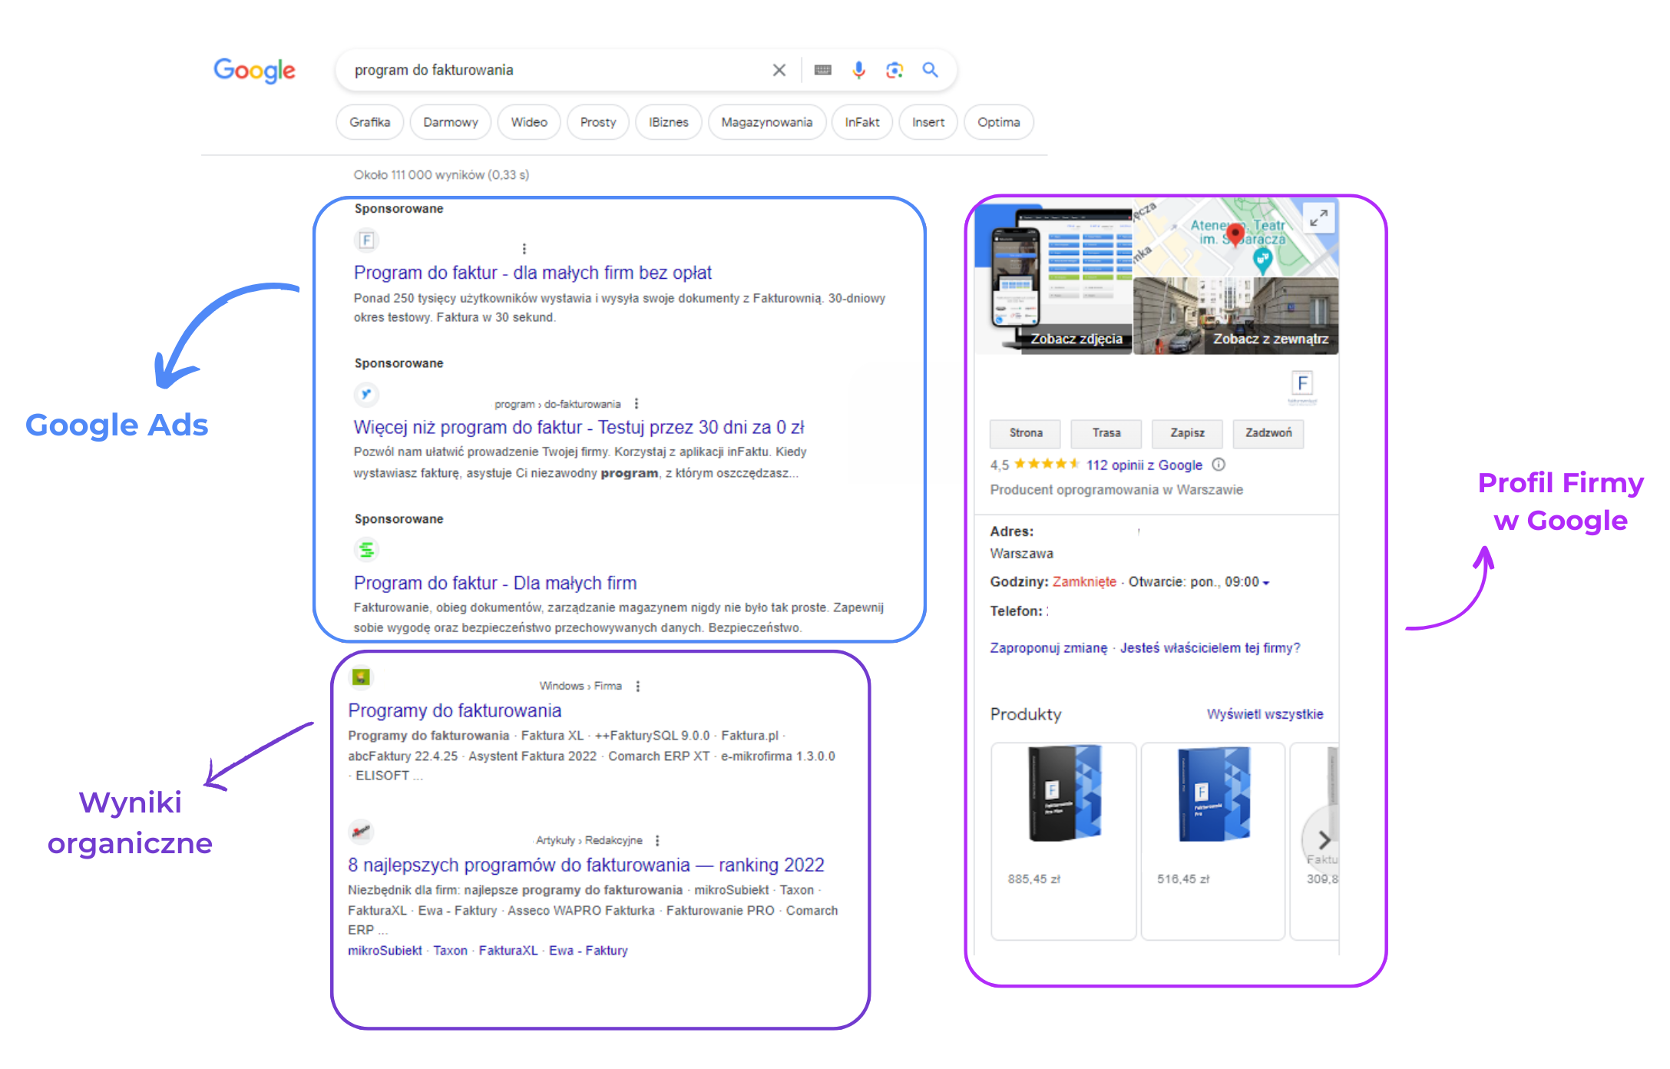Click the F favicon of first sponsored result
Screen dimensions: 1670x1069
click(366, 240)
